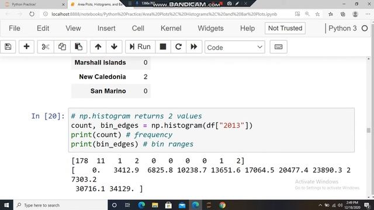The image size is (374, 210).
Task: Click the print(count) code line
Action: click(x=122, y=135)
